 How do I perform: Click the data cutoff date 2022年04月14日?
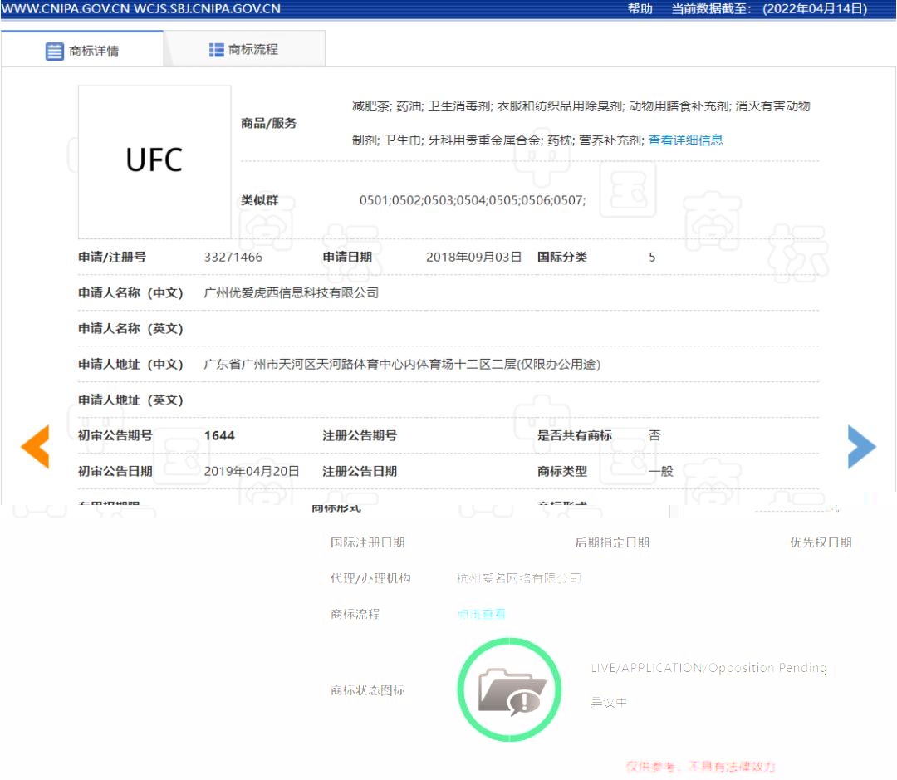(x=815, y=9)
